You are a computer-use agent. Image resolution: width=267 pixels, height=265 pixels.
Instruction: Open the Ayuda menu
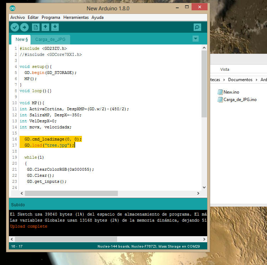click(x=98, y=17)
